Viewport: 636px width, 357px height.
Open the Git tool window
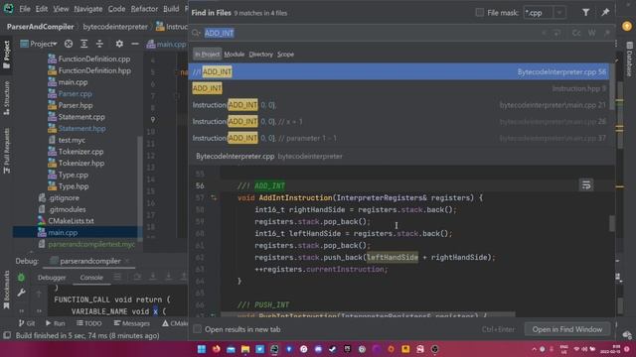pyautogui.click(x=27, y=323)
